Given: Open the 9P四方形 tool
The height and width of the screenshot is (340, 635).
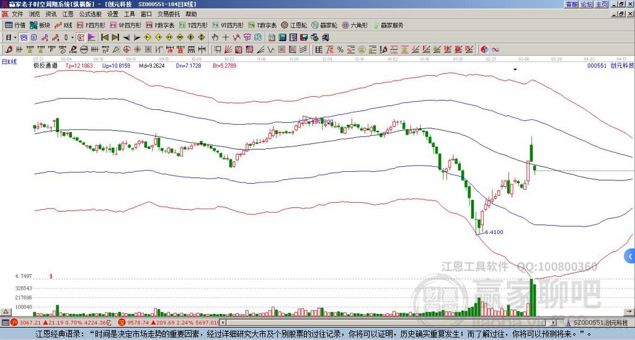Looking at the screenshot, I should click(126, 25).
